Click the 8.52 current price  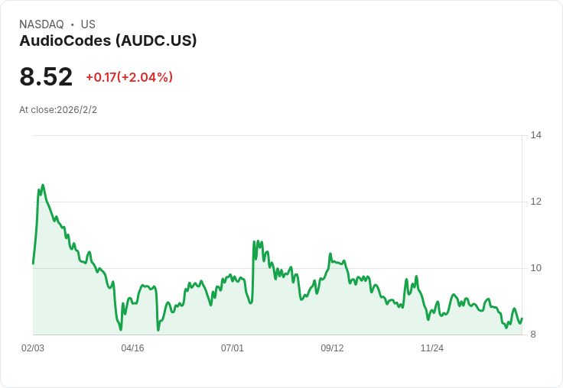(x=46, y=76)
